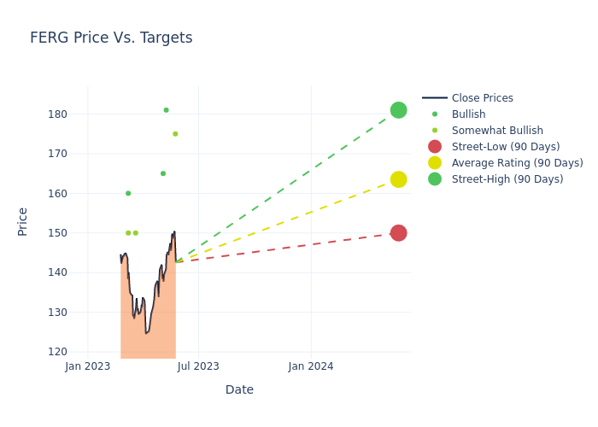Viewport: 598px width, 427px height.
Task: Click the green Street-High target marker at 181
Action: tap(398, 110)
